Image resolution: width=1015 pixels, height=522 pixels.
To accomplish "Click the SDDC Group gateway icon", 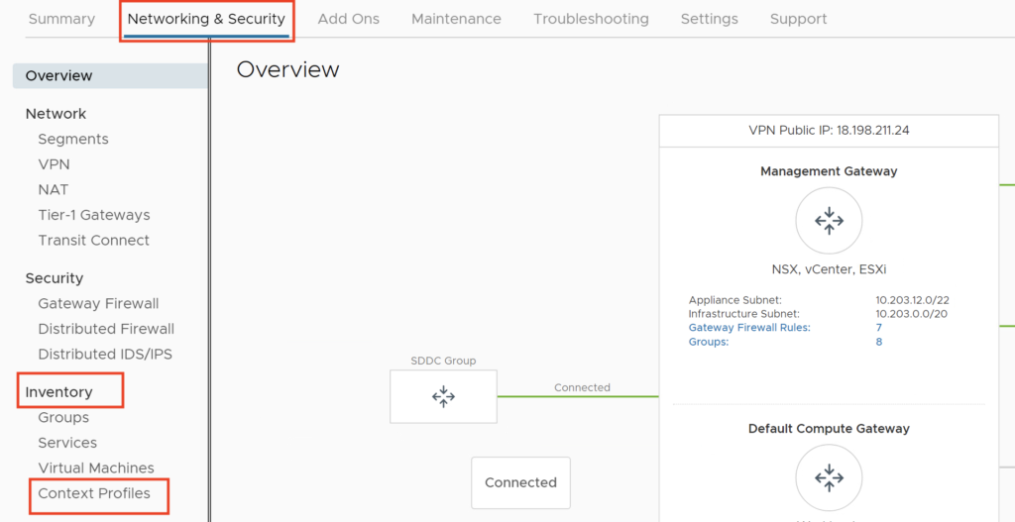I will click(x=443, y=396).
